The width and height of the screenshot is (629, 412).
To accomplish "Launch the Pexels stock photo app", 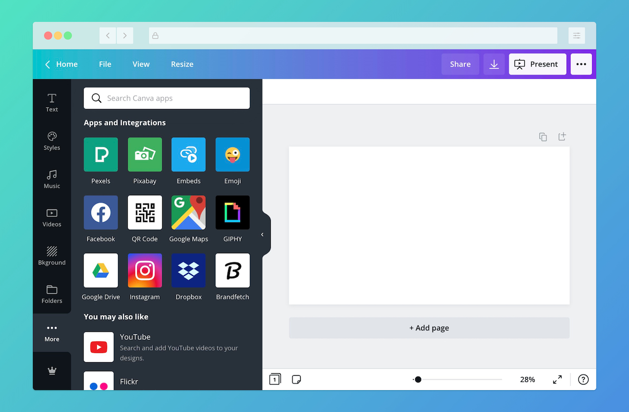I will 101,154.
